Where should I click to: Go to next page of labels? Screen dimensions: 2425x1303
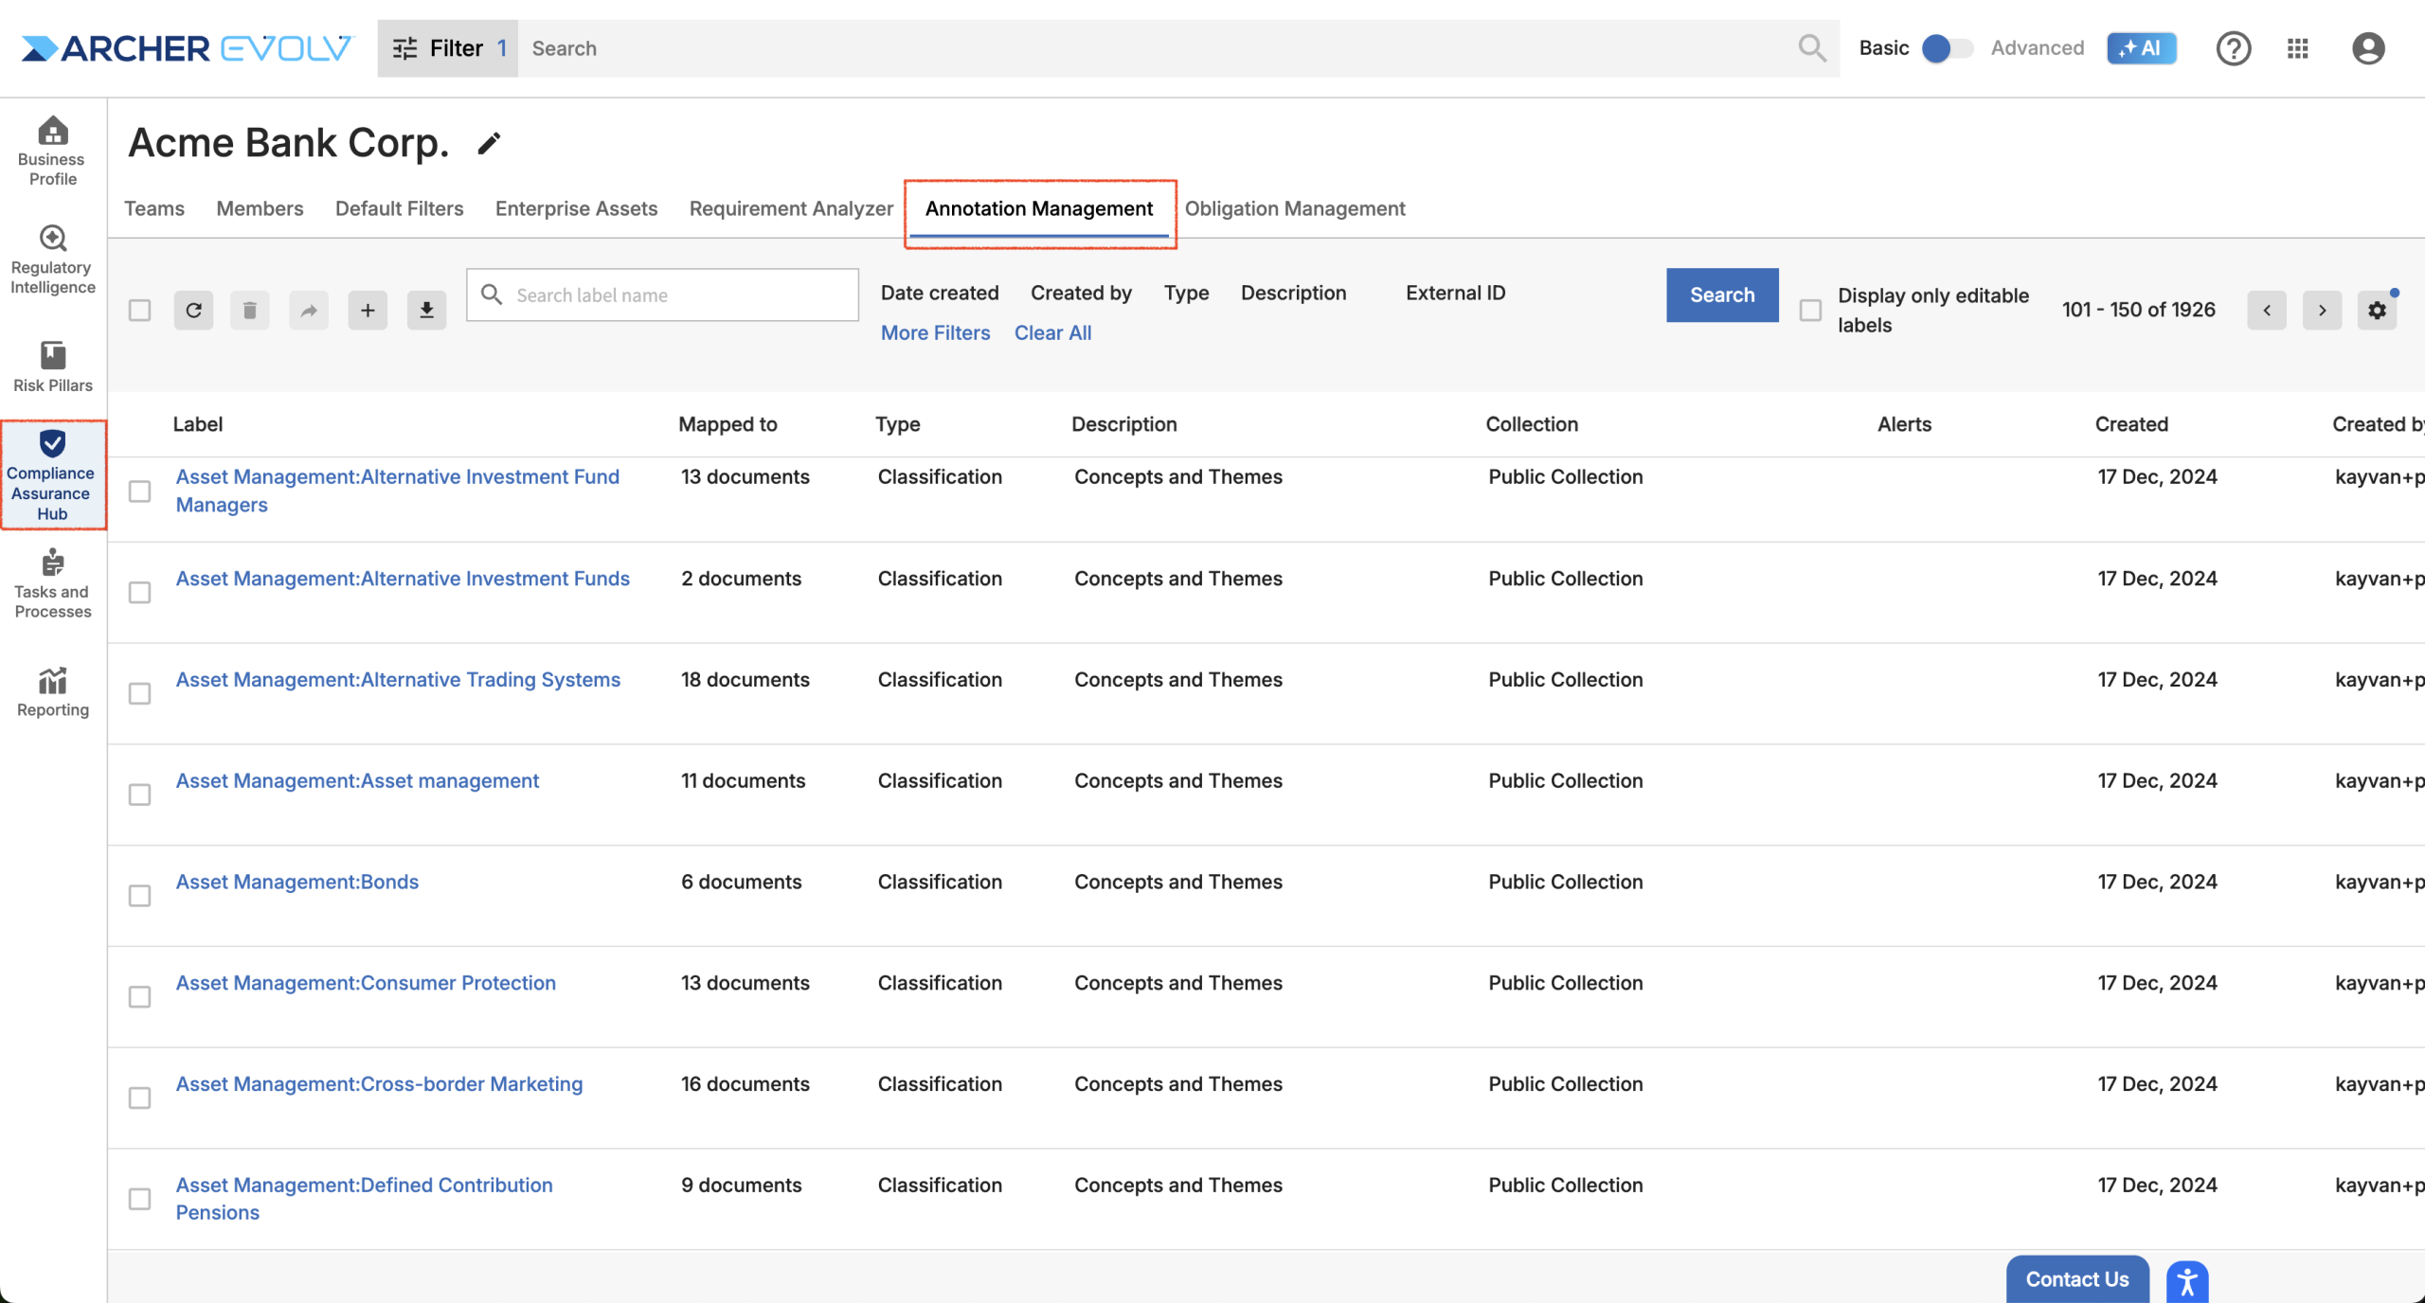[2322, 310]
